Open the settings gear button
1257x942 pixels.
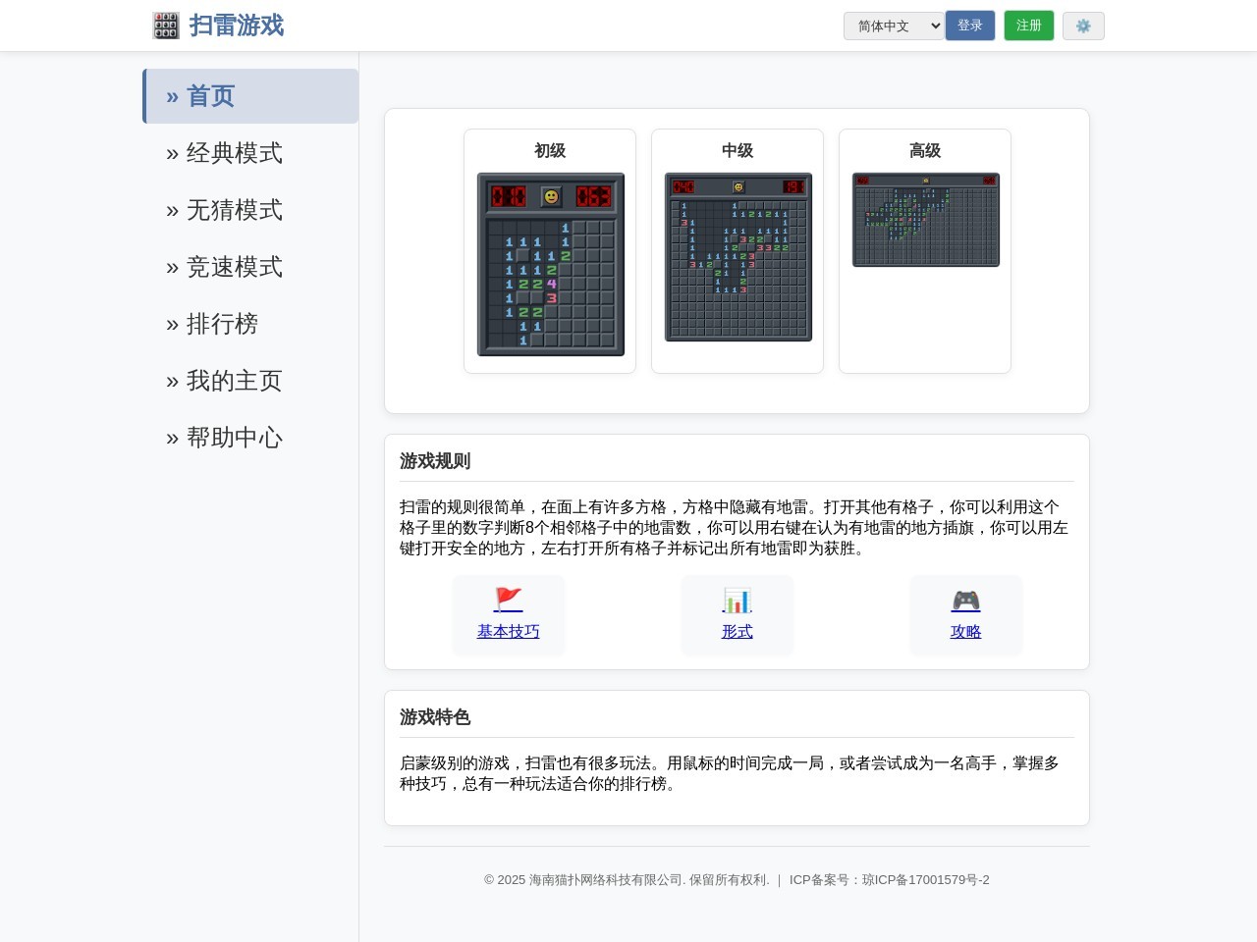pyautogui.click(x=1083, y=26)
